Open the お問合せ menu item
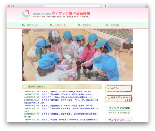 point(87,25)
